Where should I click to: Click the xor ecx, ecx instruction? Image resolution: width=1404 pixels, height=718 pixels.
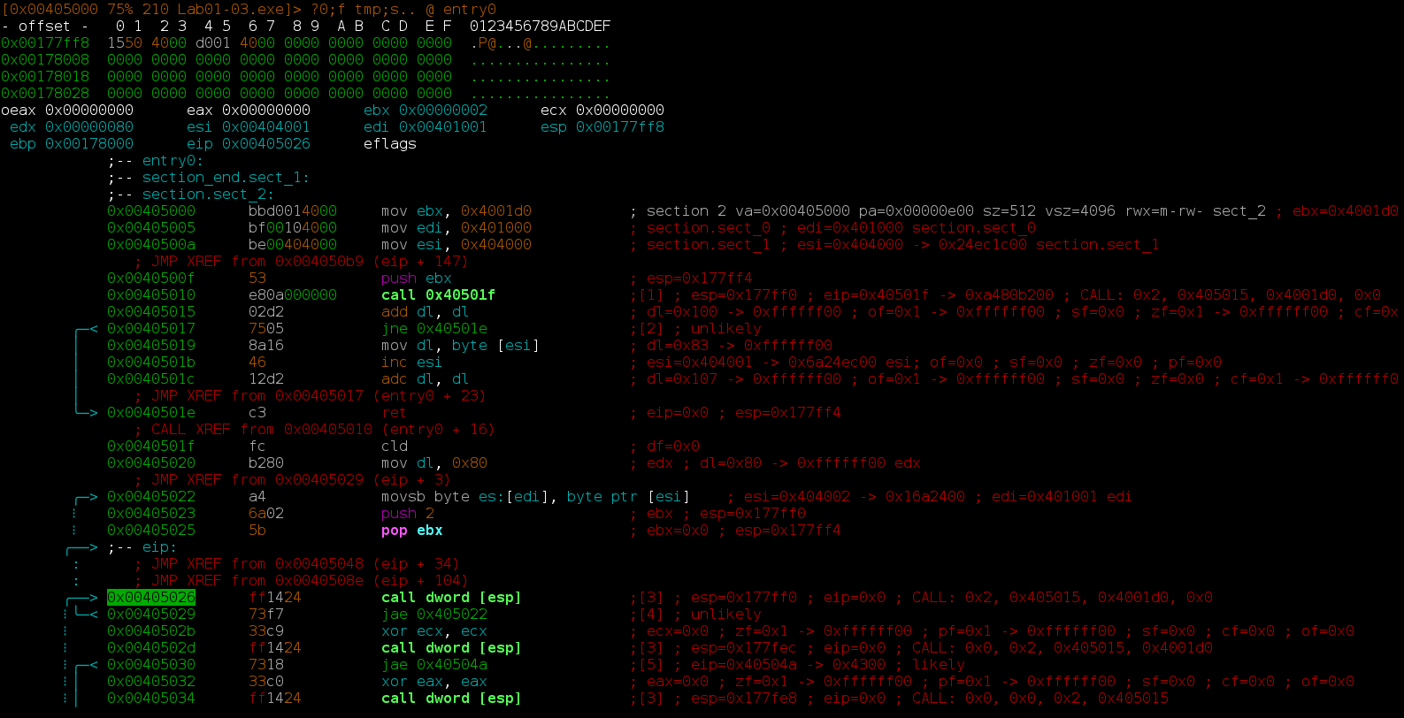tap(434, 630)
